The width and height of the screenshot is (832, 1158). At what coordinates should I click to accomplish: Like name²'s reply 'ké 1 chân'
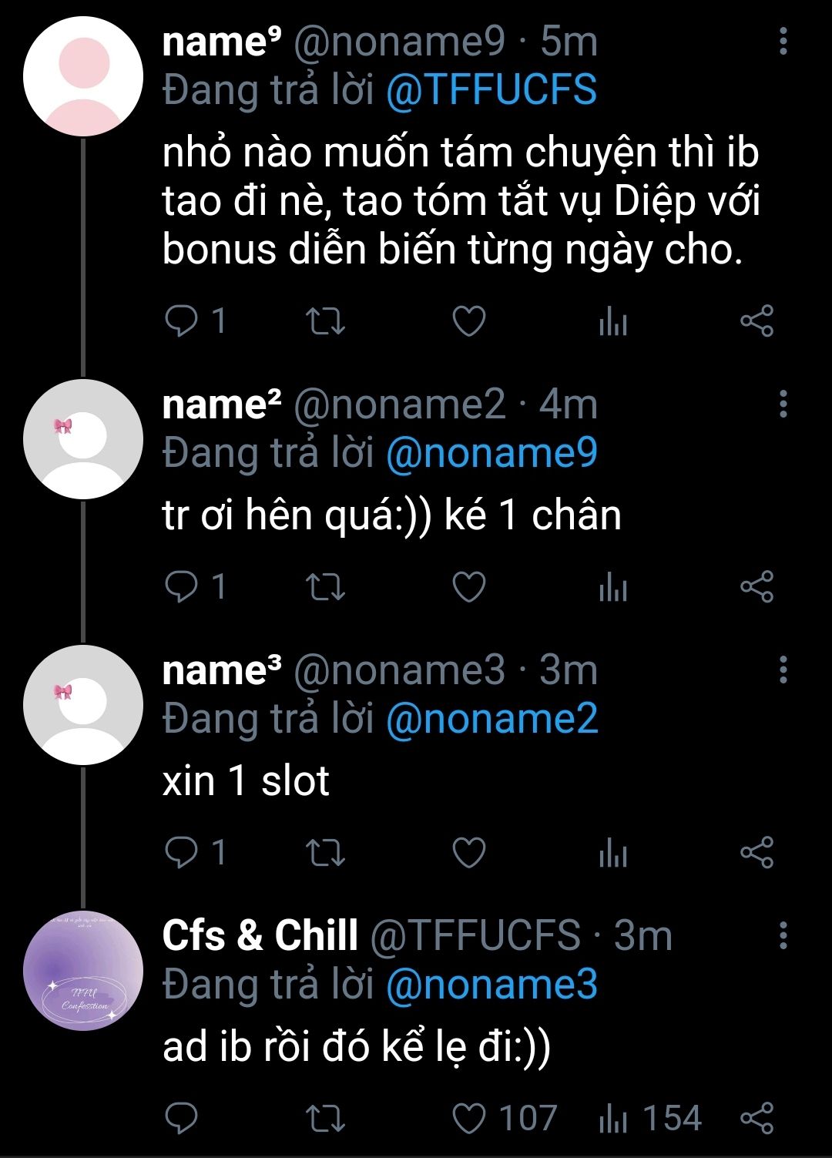[x=468, y=588]
